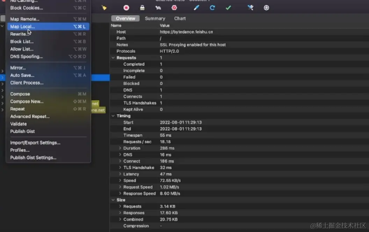Select the Requests / sec 18.18 value

click(165, 142)
